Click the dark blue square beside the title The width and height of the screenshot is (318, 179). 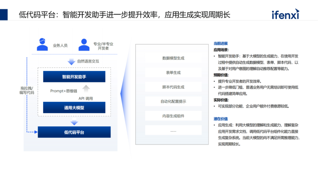(x=4, y=15)
